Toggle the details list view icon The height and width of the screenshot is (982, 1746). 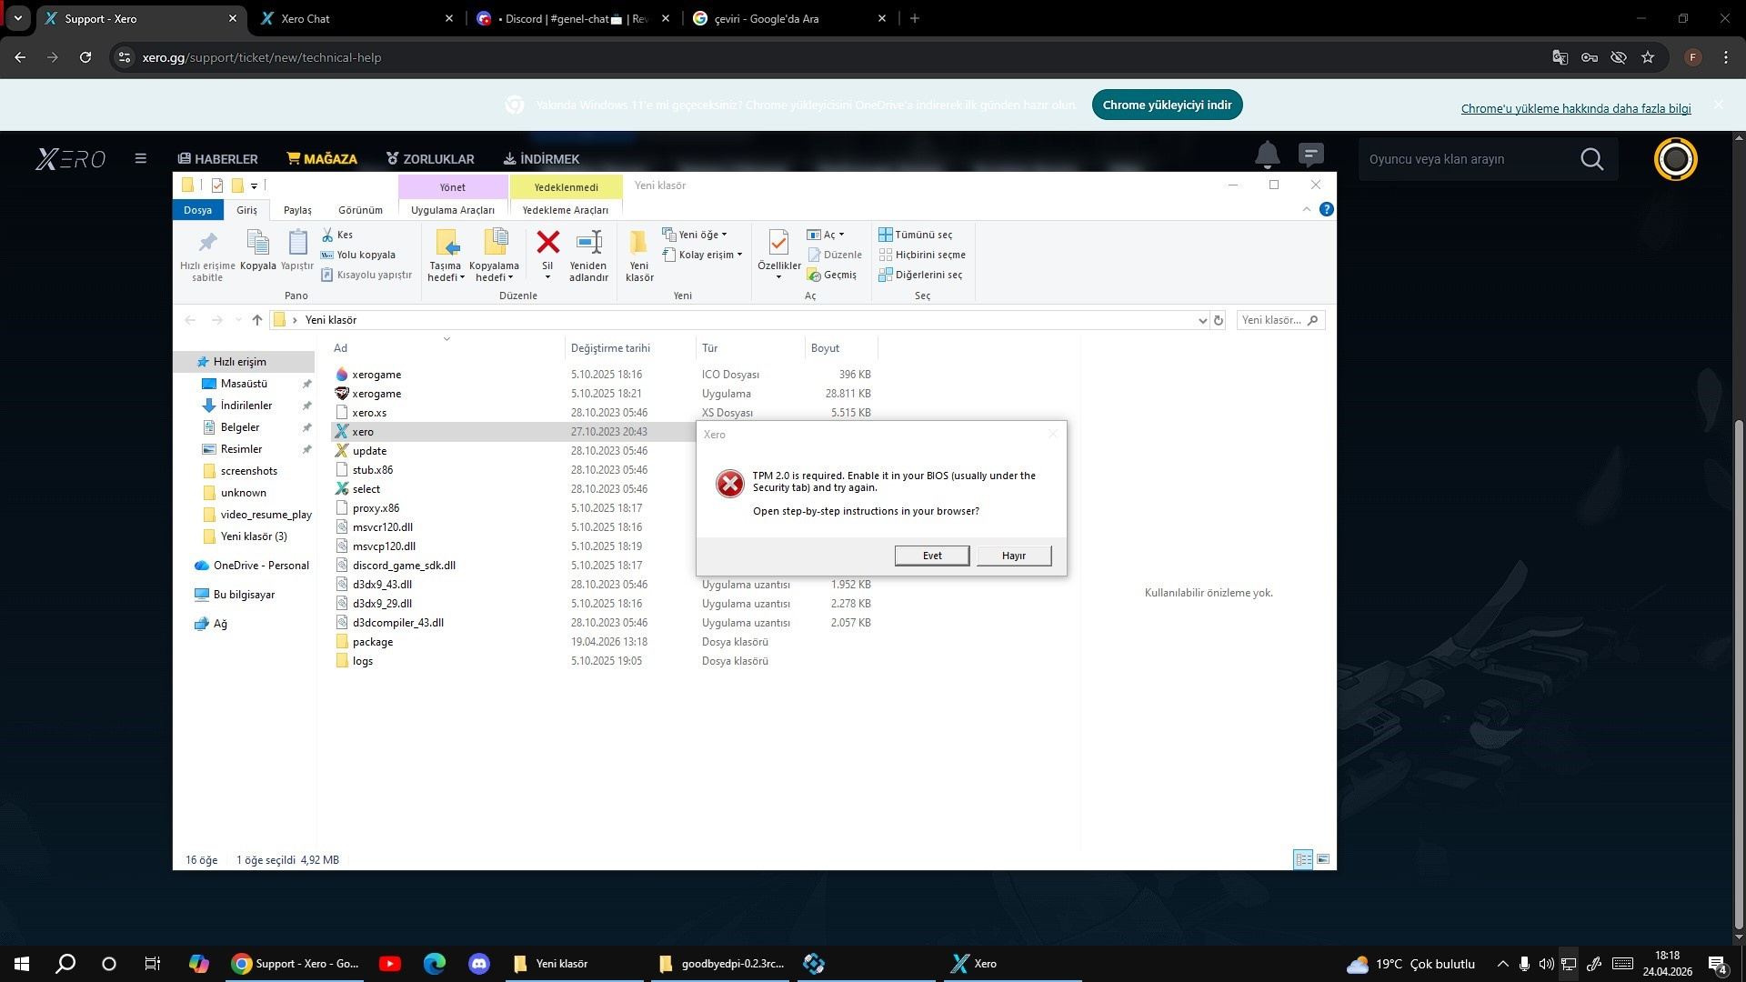click(1302, 859)
